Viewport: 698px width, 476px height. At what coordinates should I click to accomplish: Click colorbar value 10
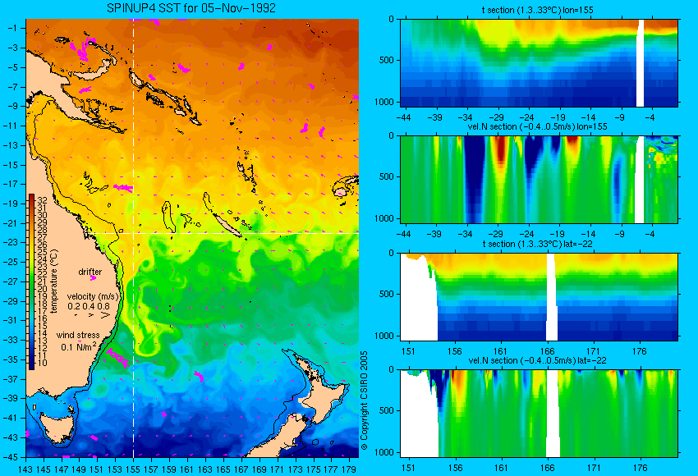point(42,363)
